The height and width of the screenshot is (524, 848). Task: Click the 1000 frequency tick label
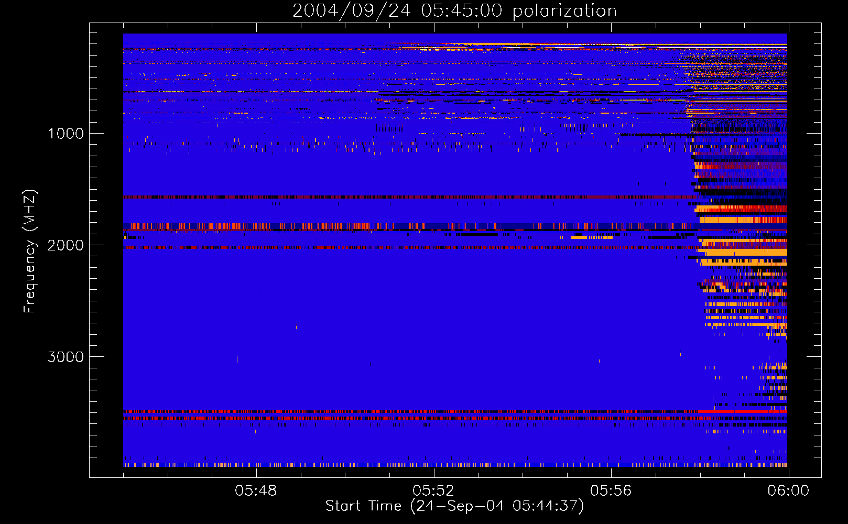click(66, 134)
